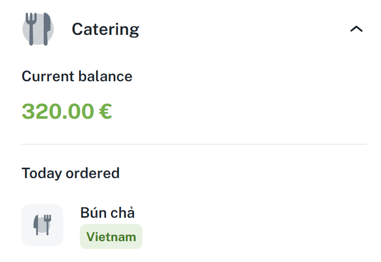Open the Bún chả meal icon
This screenshot has width=381, height=262.
click(42, 224)
